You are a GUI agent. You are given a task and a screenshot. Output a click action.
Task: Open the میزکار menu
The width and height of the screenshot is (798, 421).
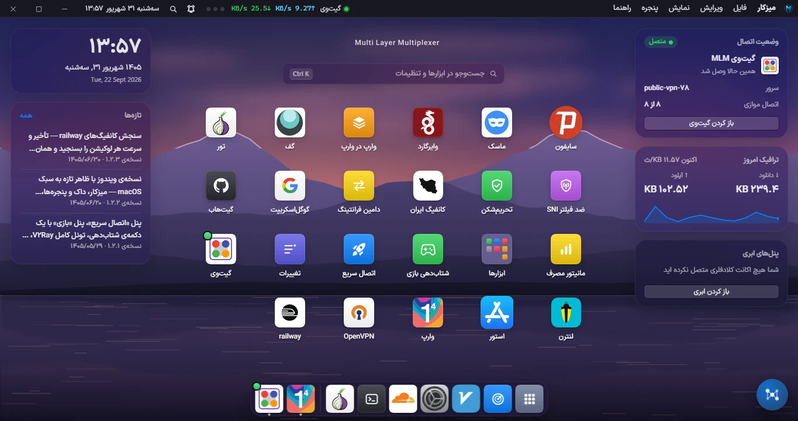point(766,8)
